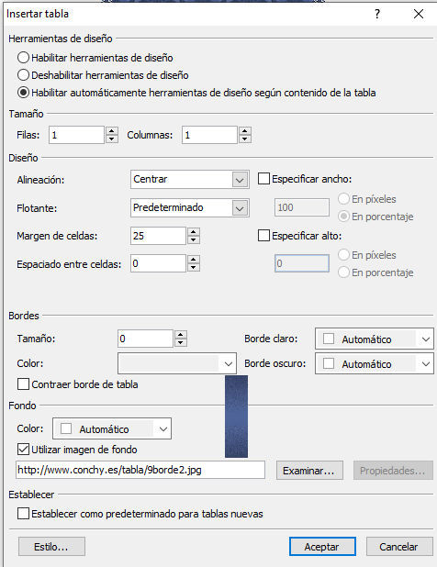This screenshot has width=437, height=567.
Task: Click the Examinar button
Action: [x=309, y=471]
